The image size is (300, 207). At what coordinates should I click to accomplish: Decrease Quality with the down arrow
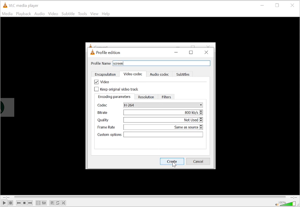(x=201, y=121)
